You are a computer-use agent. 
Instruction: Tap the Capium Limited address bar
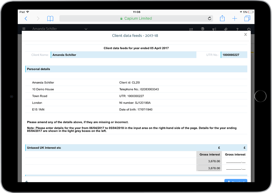point(136,19)
